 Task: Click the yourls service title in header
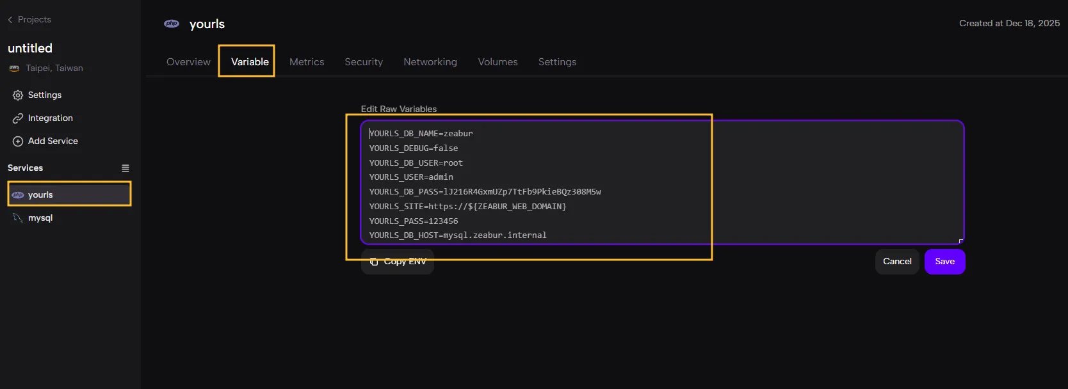click(207, 24)
